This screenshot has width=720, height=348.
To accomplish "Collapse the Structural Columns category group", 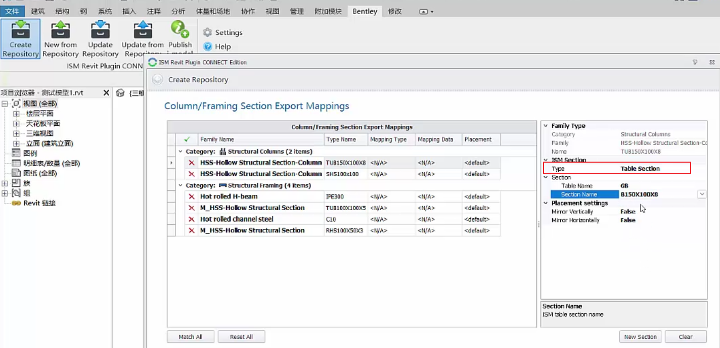I will click(181, 152).
